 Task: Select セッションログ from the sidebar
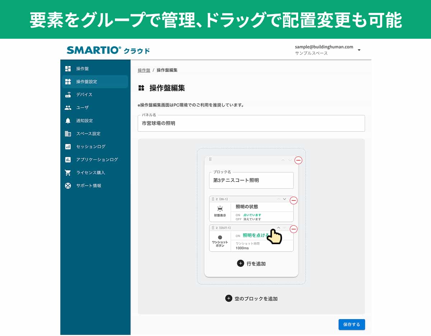click(91, 146)
